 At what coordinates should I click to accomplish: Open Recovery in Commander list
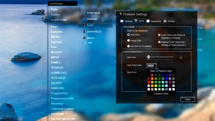coord(57,104)
